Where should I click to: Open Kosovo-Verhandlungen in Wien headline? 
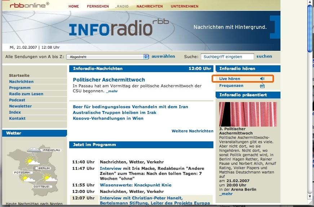[108, 118]
